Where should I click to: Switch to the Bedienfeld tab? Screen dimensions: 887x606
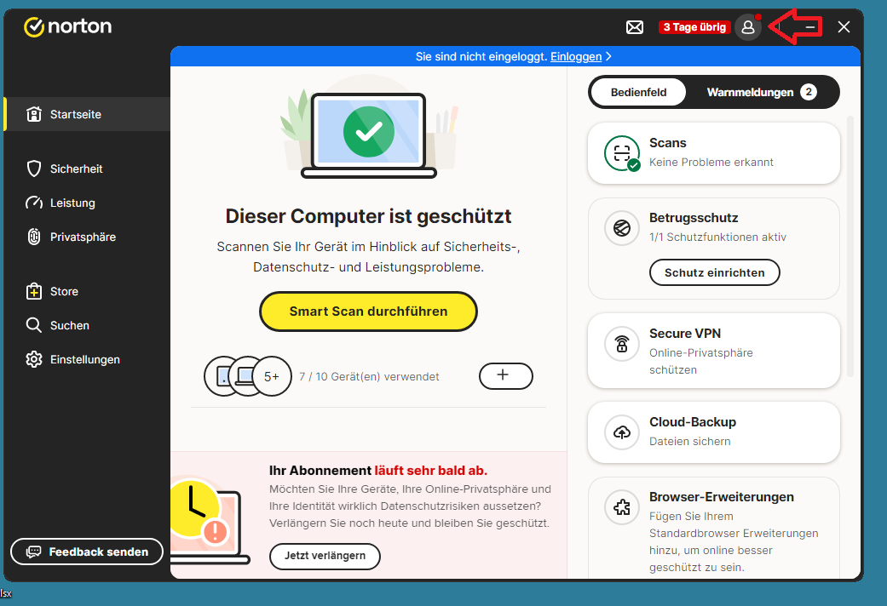(638, 92)
